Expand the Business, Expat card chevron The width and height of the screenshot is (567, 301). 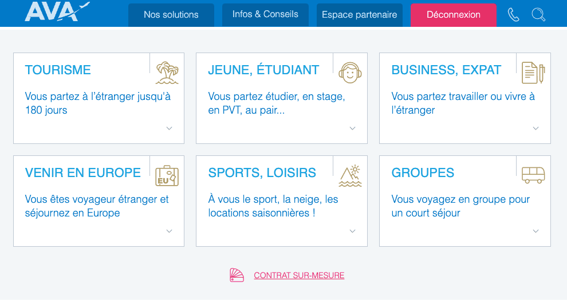pos(535,129)
